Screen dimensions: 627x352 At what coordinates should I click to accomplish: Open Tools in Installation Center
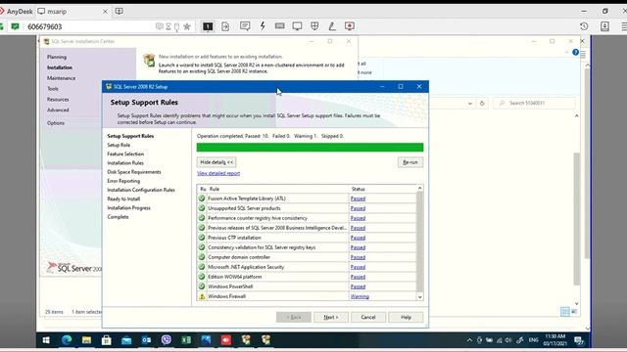53,89
